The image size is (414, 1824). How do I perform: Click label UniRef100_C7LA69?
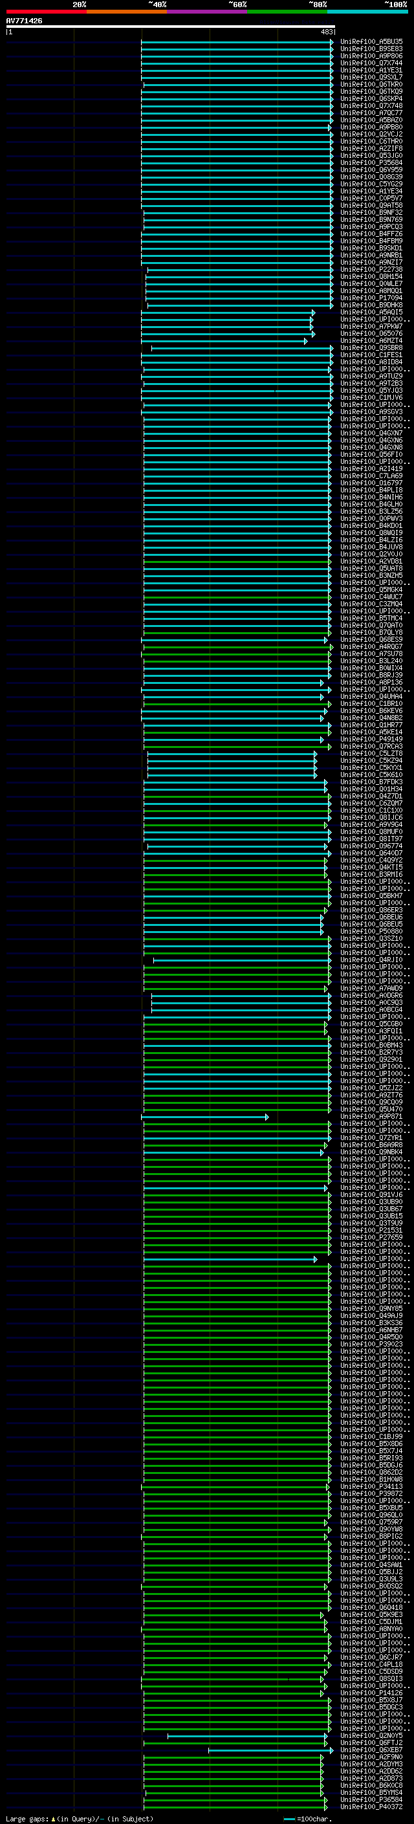[371, 476]
